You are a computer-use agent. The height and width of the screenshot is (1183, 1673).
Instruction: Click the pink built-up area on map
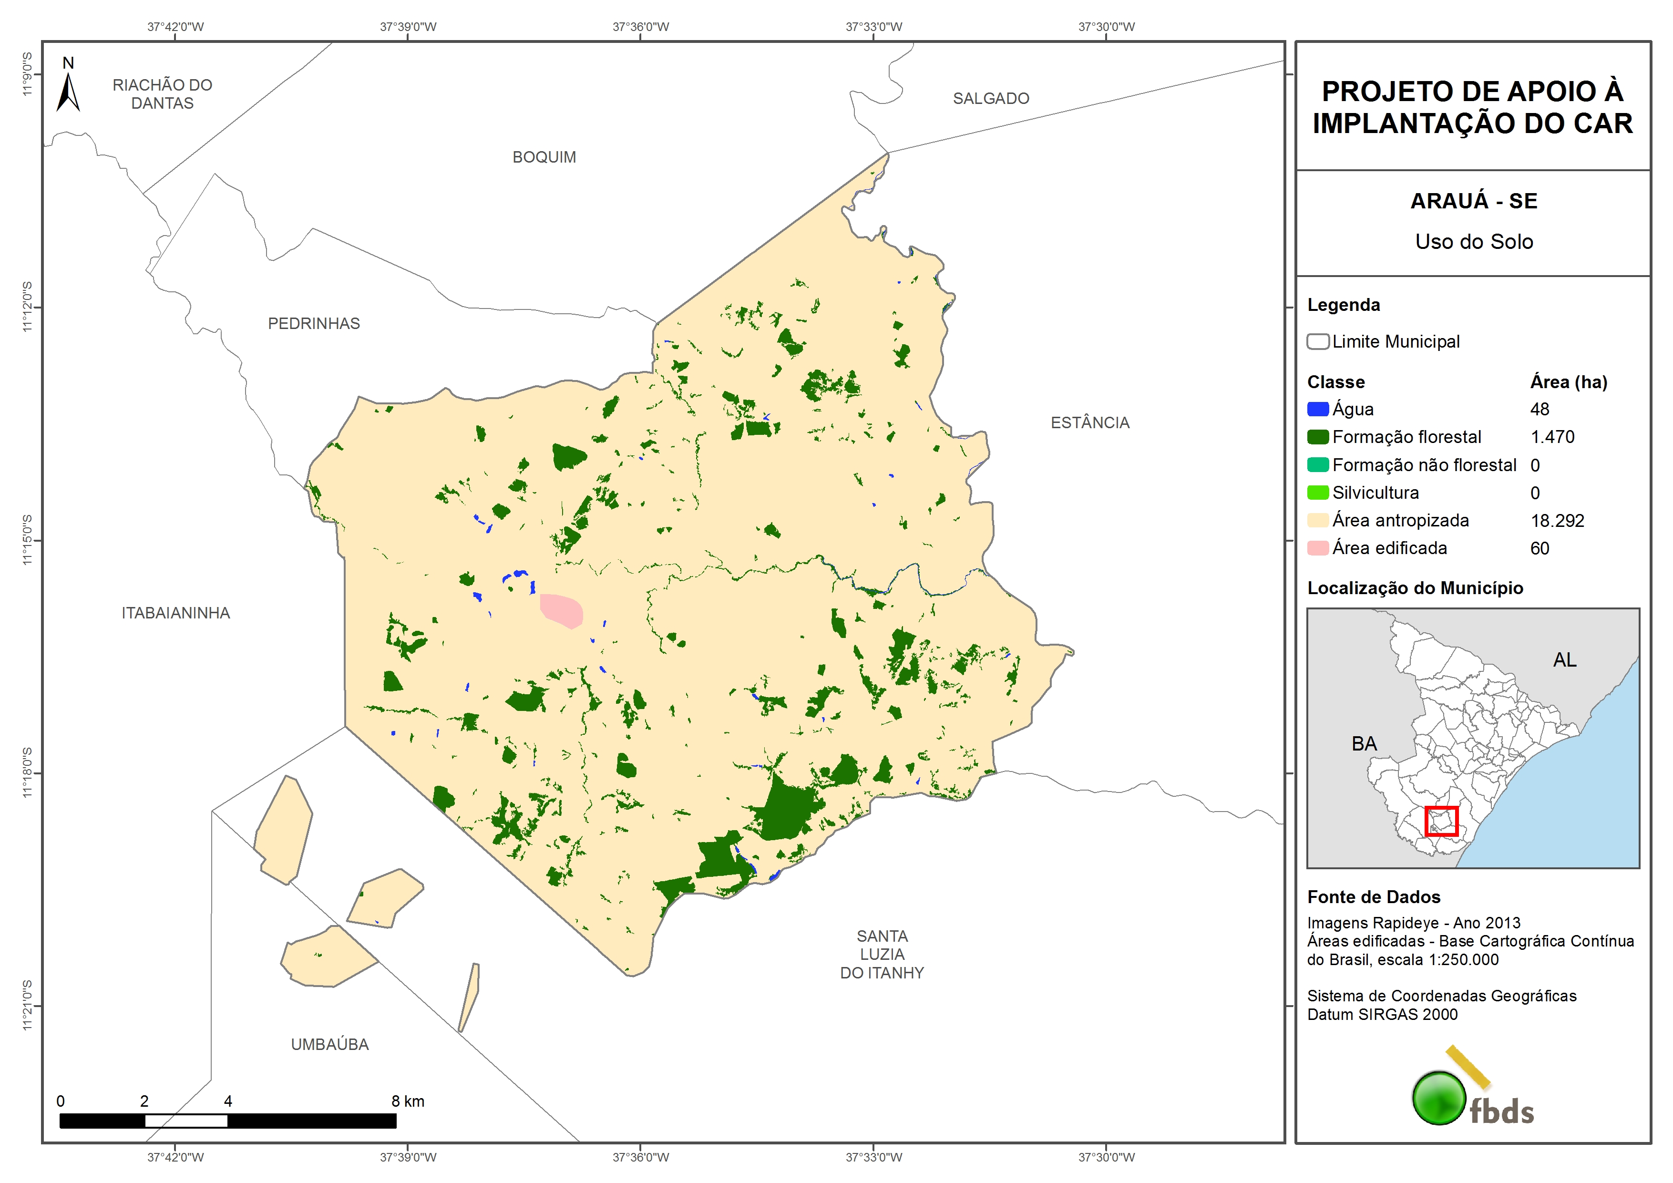pyautogui.click(x=561, y=610)
